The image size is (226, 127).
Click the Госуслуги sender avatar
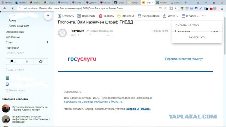[62, 33]
